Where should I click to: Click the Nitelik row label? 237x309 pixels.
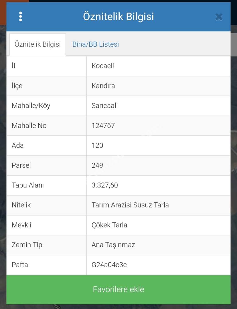tap(21, 205)
